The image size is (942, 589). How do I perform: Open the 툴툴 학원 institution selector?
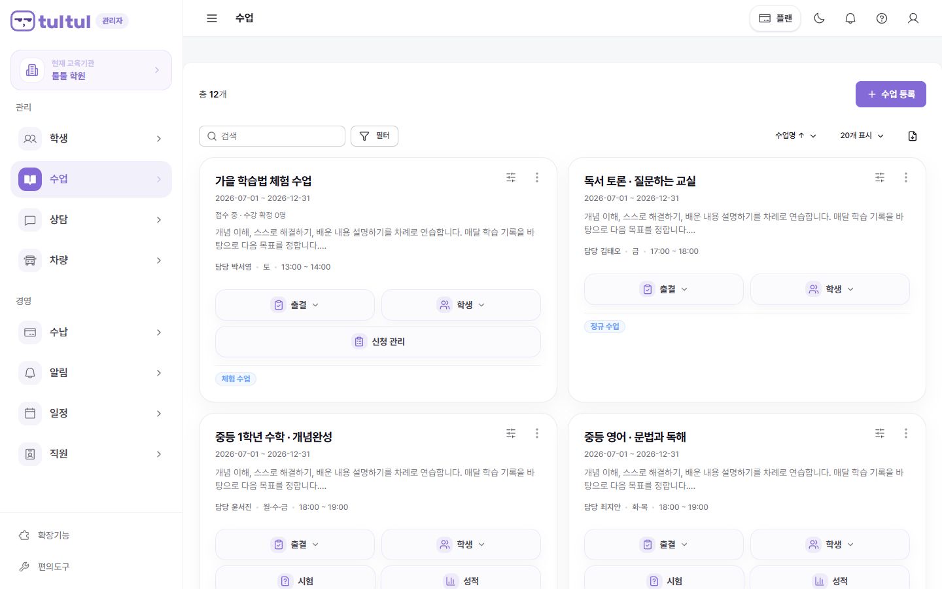point(91,70)
